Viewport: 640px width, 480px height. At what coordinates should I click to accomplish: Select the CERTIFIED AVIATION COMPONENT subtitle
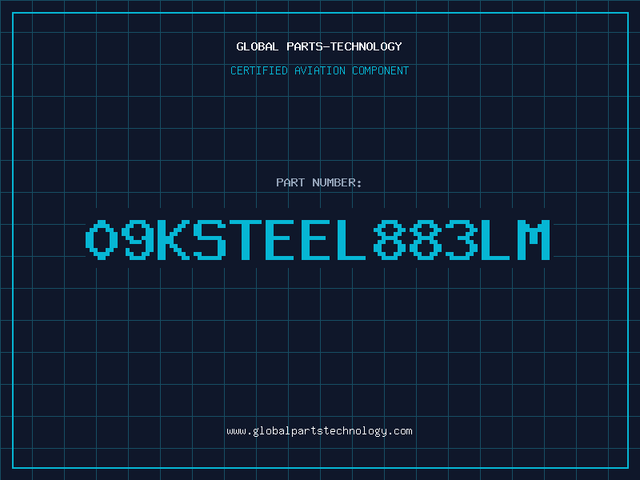[x=319, y=70]
